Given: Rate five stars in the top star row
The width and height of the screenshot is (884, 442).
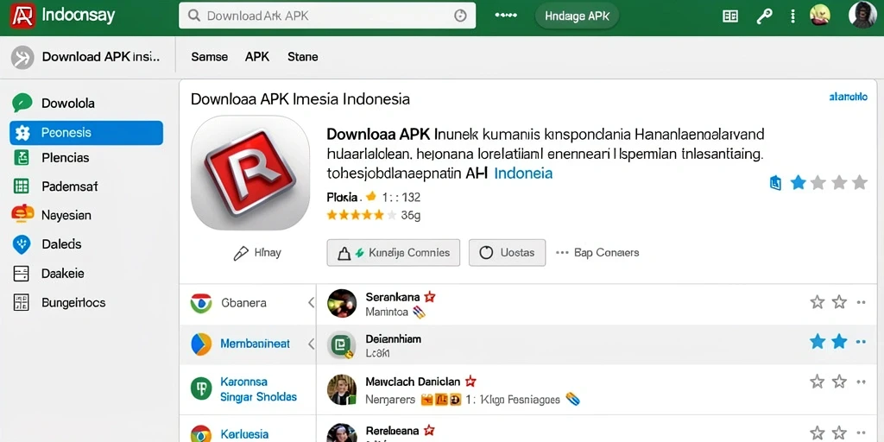Looking at the screenshot, I should [x=859, y=182].
